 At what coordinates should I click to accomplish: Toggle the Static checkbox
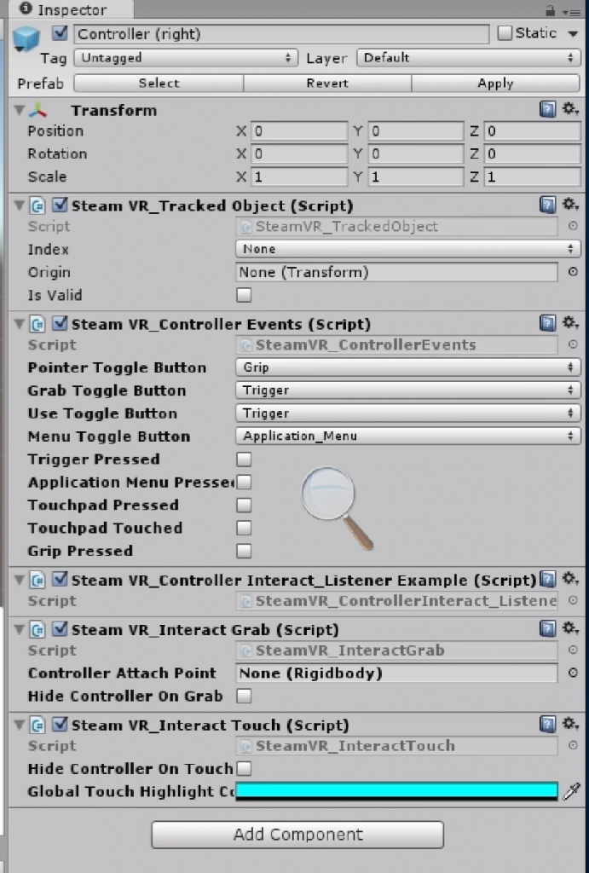tap(505, 33)
